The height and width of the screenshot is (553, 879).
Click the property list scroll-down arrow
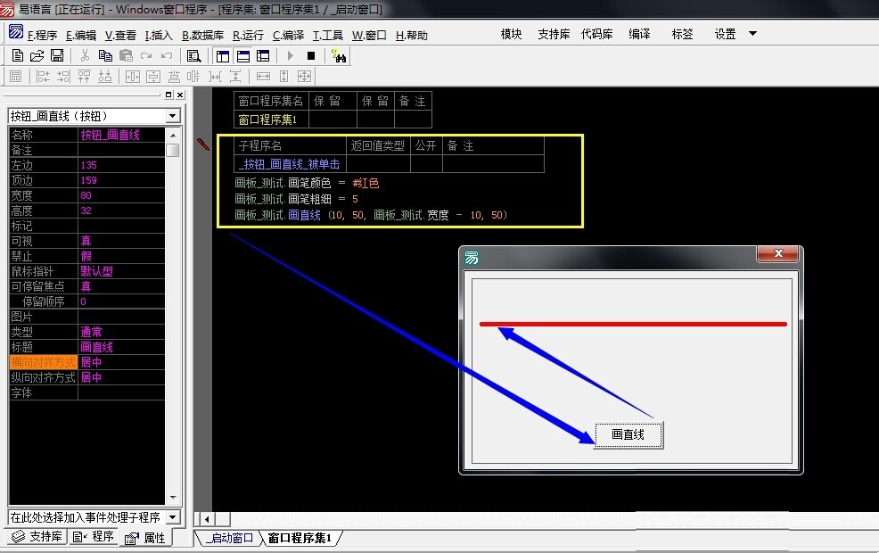pyautogui.click(x=173, y=498)
